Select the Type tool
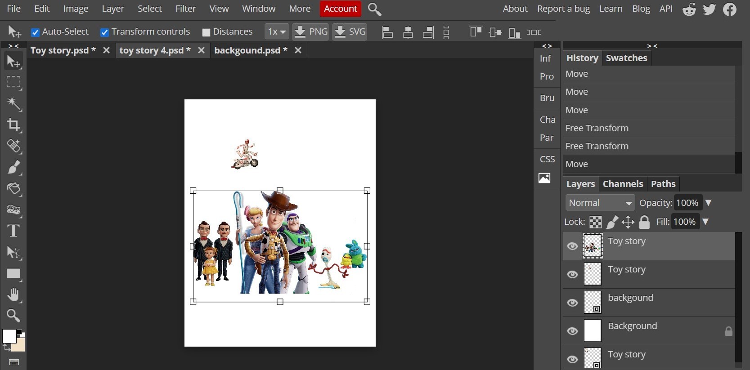 (13, 231)
